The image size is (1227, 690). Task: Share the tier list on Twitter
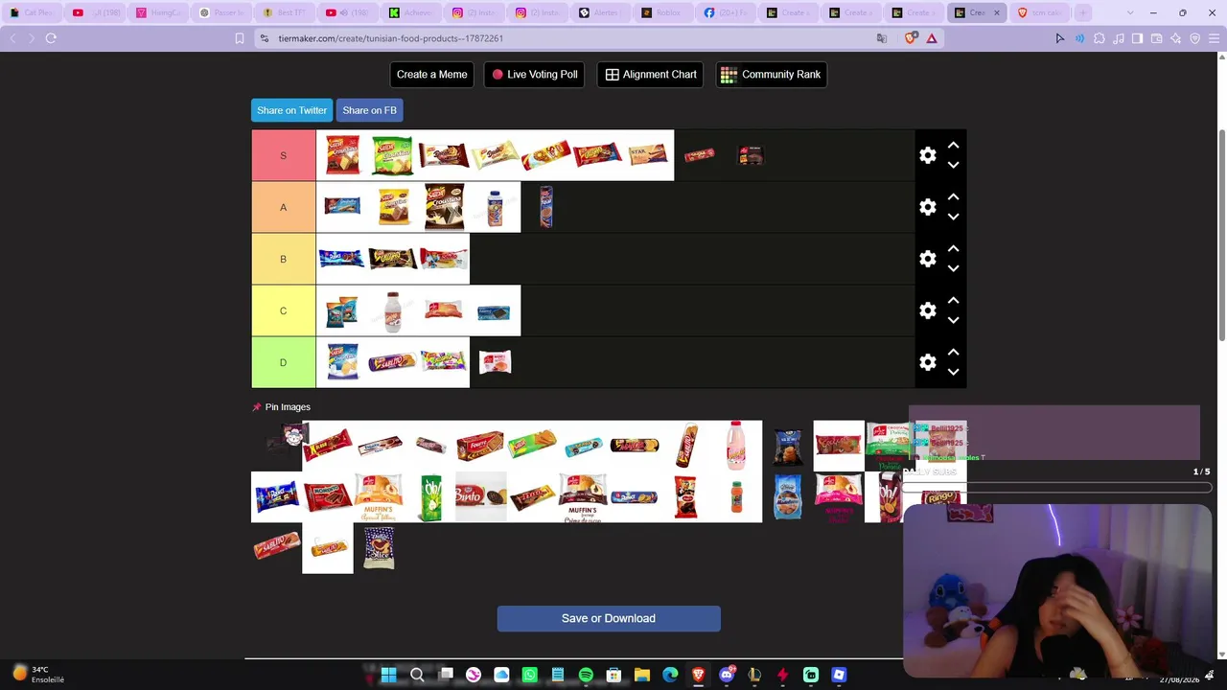[291, 110]
